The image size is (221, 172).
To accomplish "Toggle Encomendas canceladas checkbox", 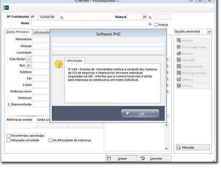I will tap(8, 136).
